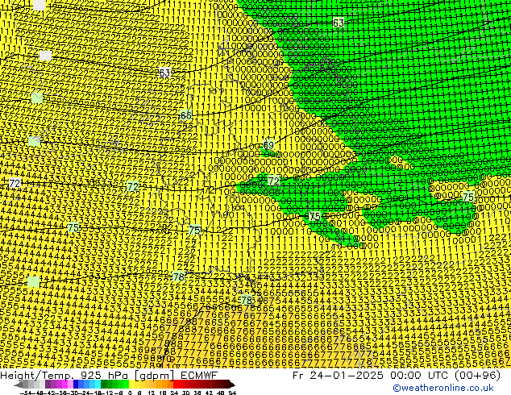Click the 72 contour label inside the green tongue
Viewport: 511px width, 395px height.
pos(273,181)
